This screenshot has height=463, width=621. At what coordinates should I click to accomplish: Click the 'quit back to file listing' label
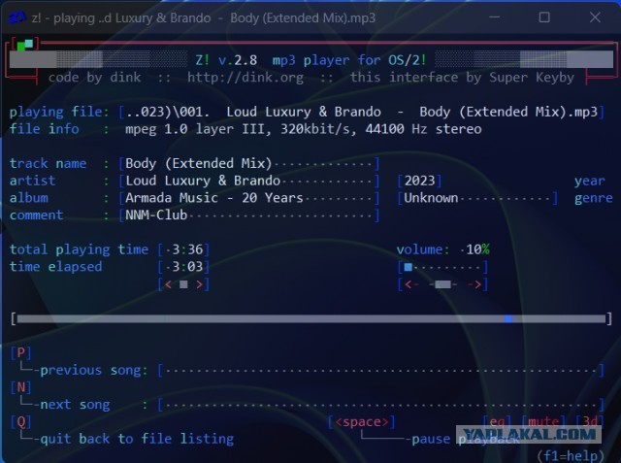[x=137, y=439]
